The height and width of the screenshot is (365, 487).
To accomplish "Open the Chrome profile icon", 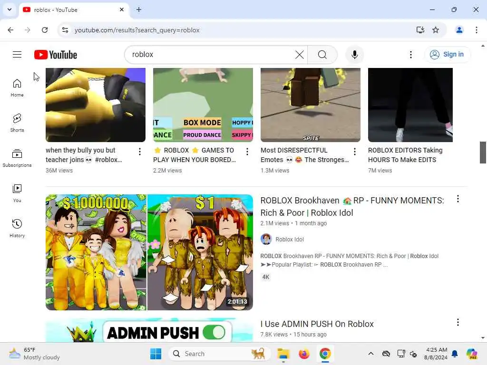I will click(x=459, y=30).
